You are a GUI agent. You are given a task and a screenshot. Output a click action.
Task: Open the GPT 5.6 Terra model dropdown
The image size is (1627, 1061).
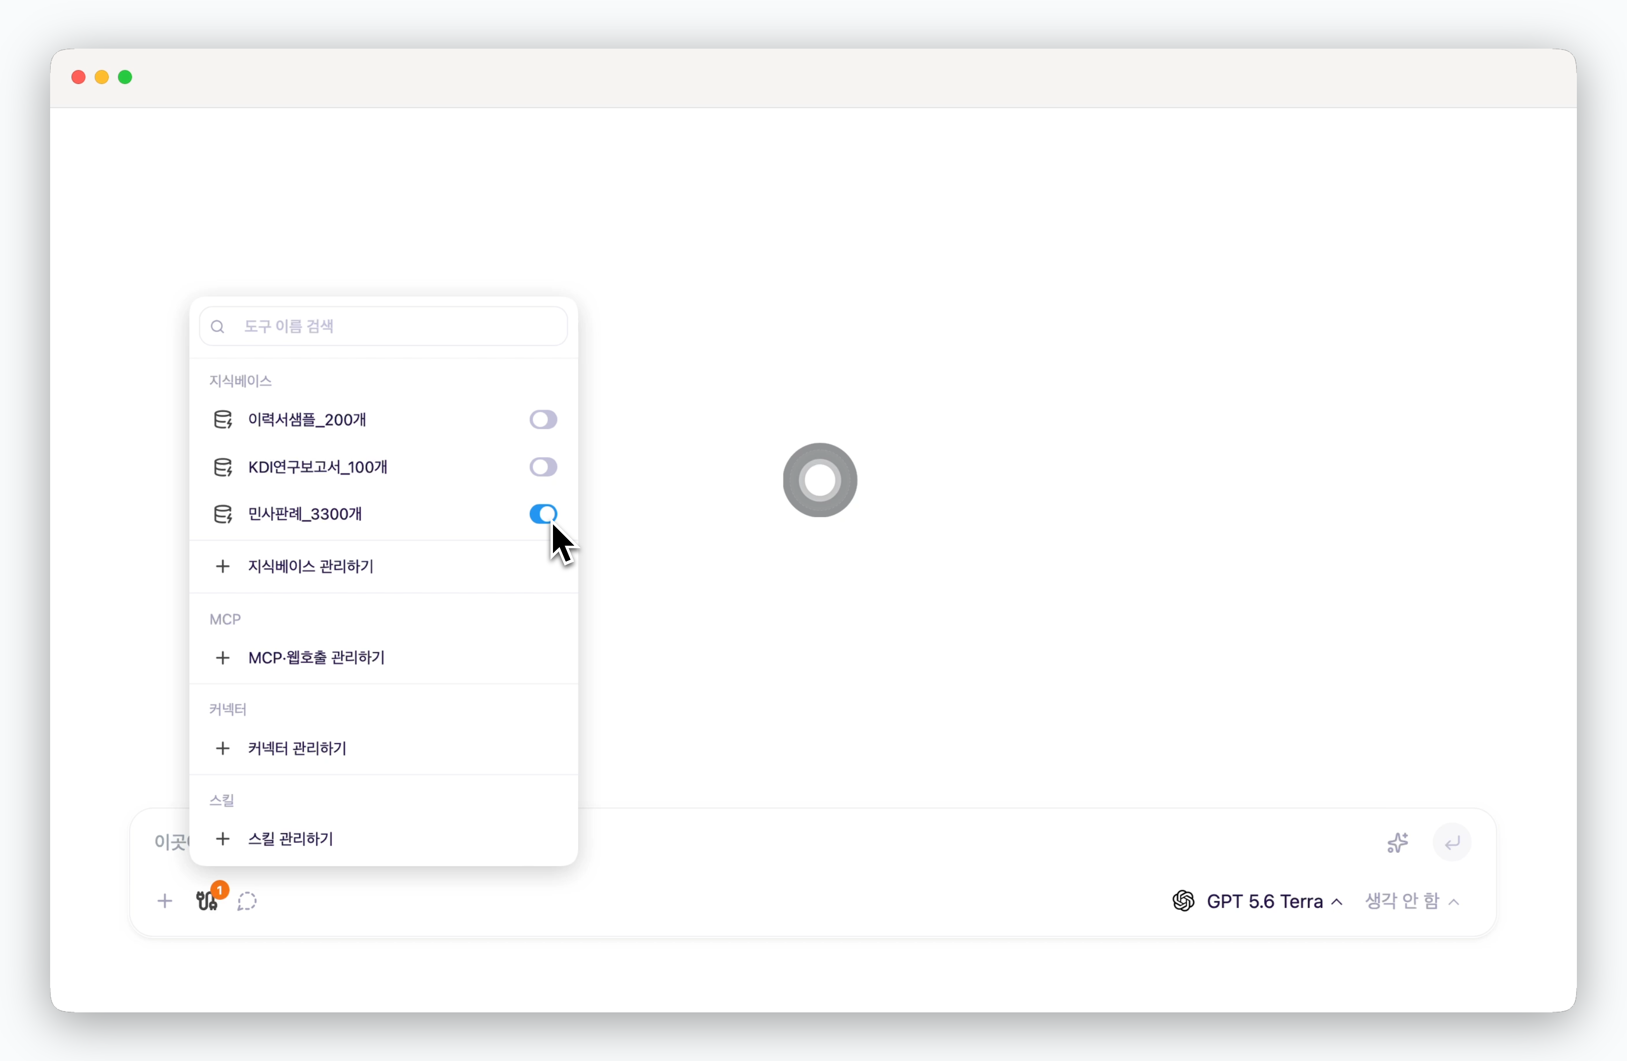(1258, 901)
